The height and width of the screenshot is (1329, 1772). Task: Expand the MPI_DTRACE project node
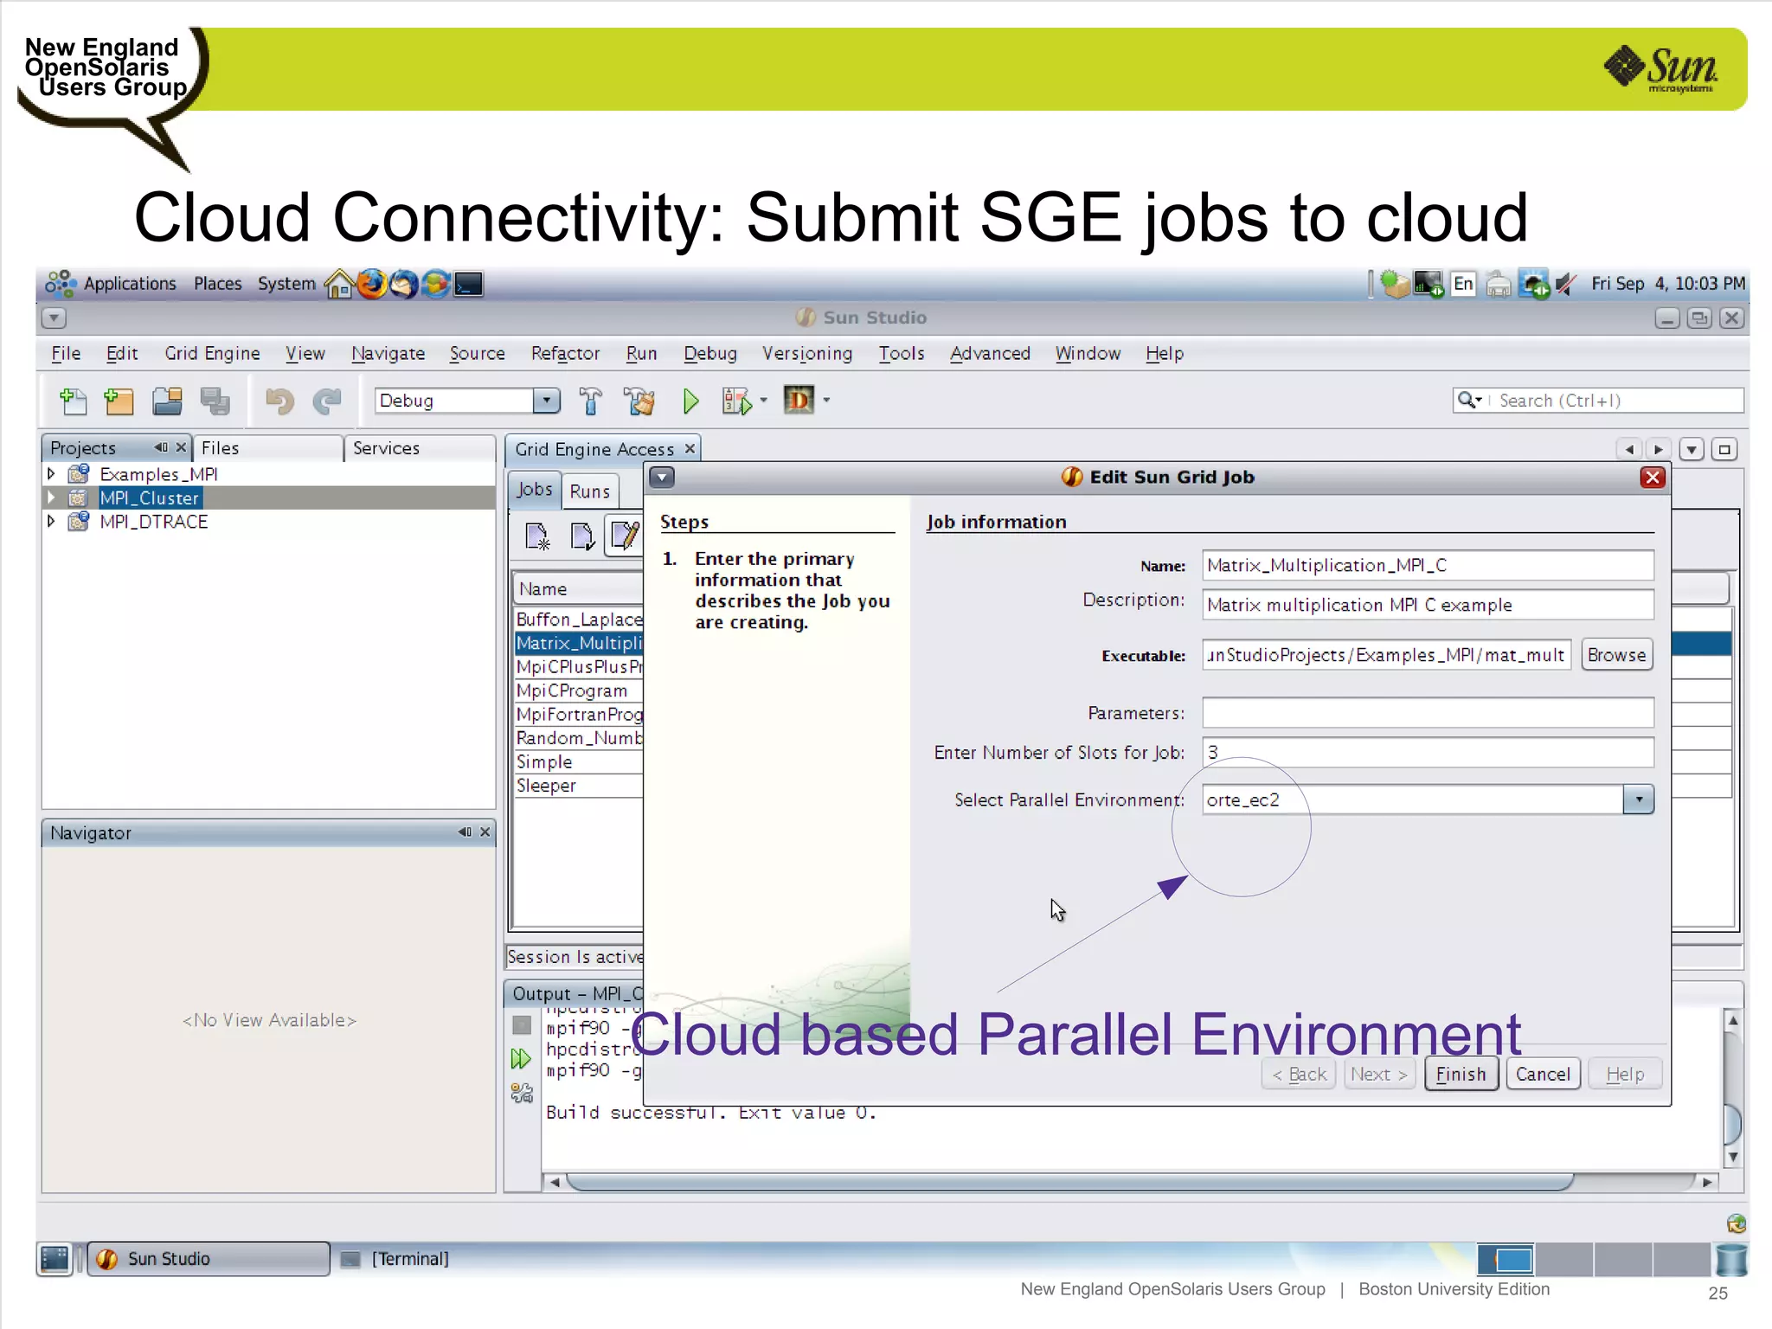[x=51, y=522]
